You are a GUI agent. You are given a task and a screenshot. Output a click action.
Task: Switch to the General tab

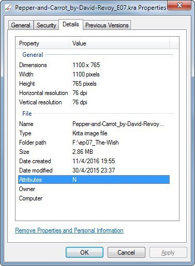point(21,25)
